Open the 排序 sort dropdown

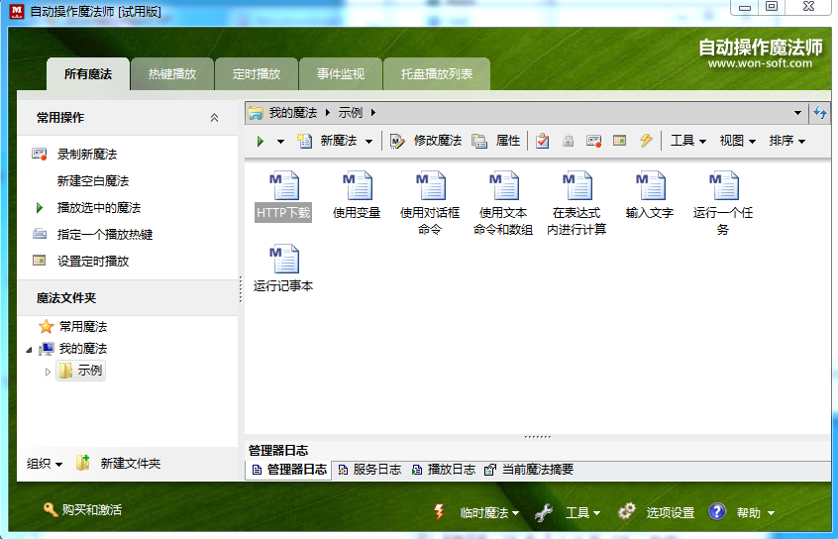pos(787,141)
